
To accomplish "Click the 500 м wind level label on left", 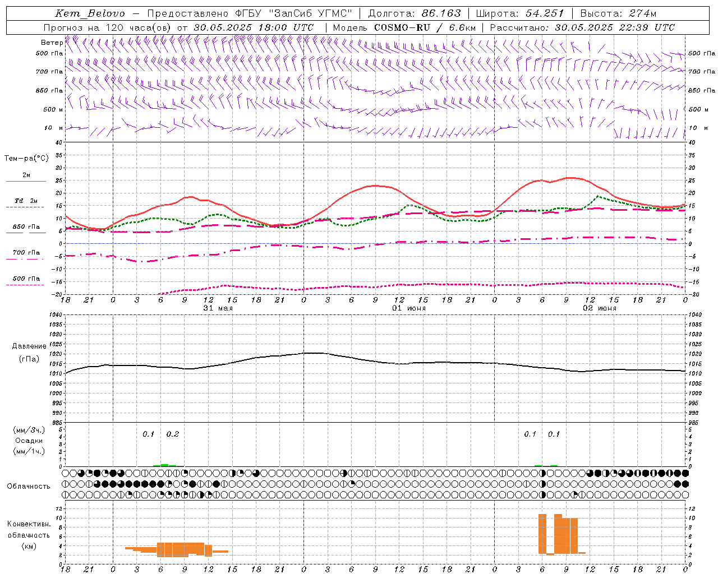I will click(53, 109).
